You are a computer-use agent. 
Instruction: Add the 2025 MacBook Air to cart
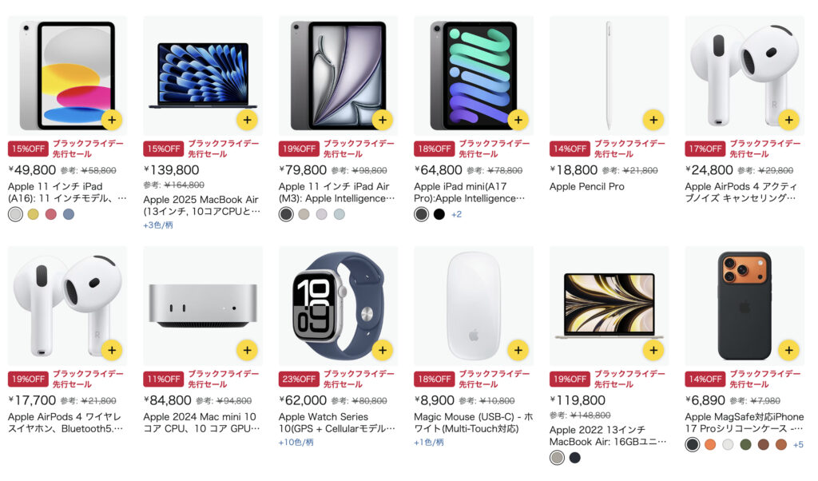click(248, 120)
